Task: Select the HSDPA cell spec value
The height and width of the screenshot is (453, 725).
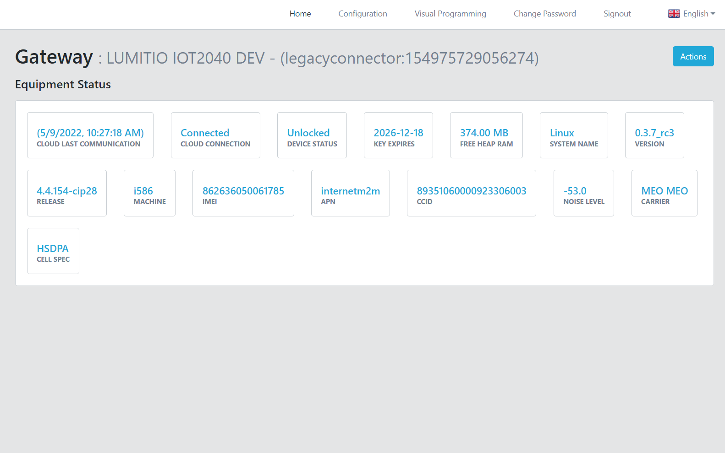Action: pyautogui.click(x=53, y=248)
